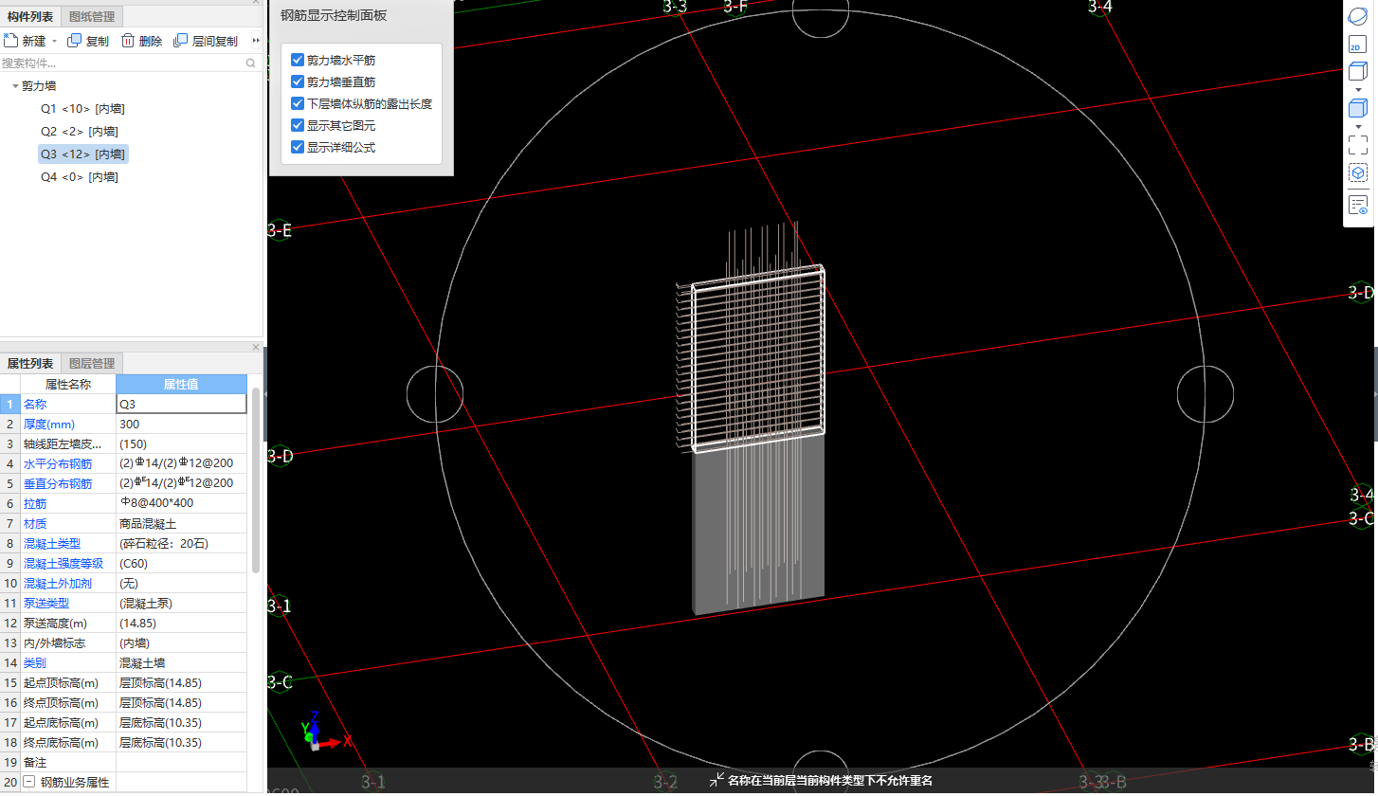Click into the 搜索构件 search field
Image resolution: width=1378 pixels, height=796 pixels.
(x=121, y=63)
